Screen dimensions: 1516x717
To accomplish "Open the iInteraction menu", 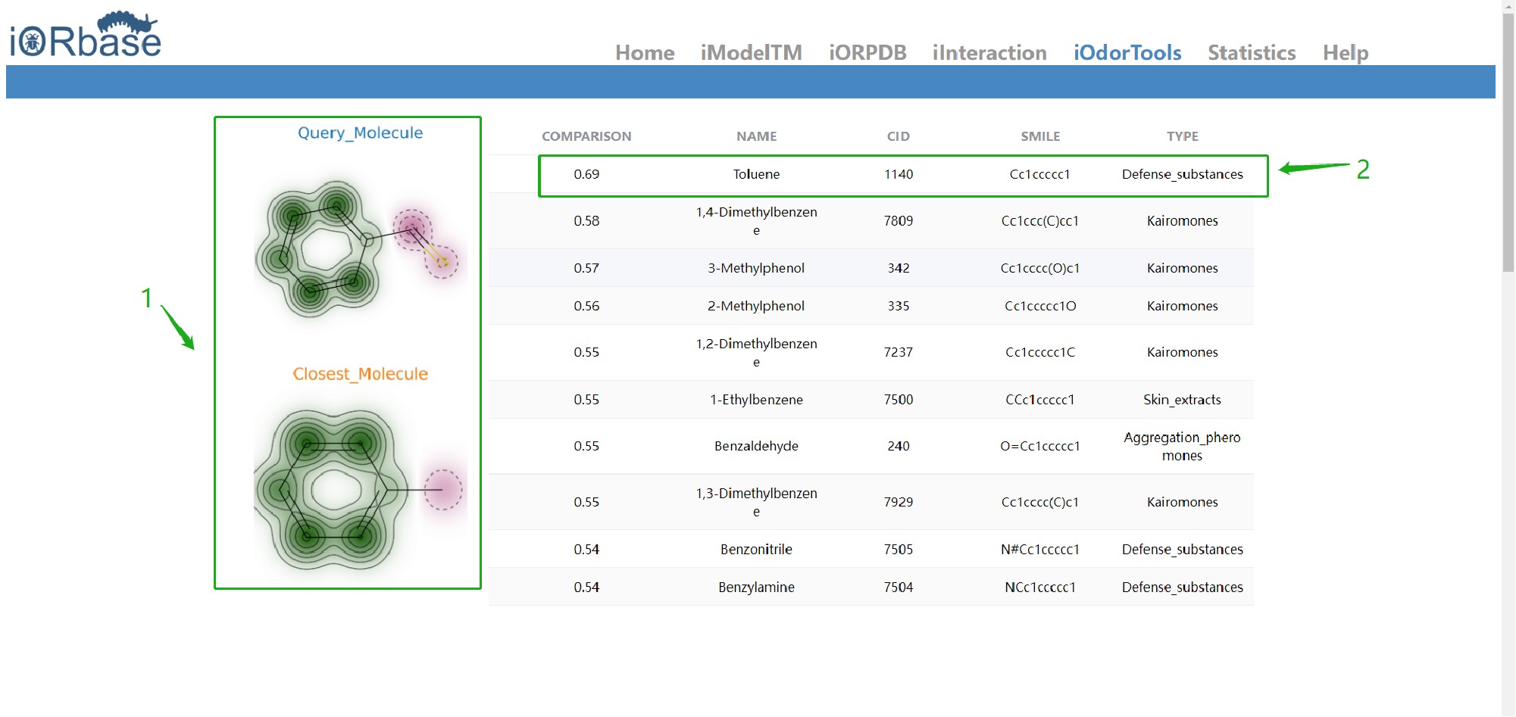I will pos(989,52).
